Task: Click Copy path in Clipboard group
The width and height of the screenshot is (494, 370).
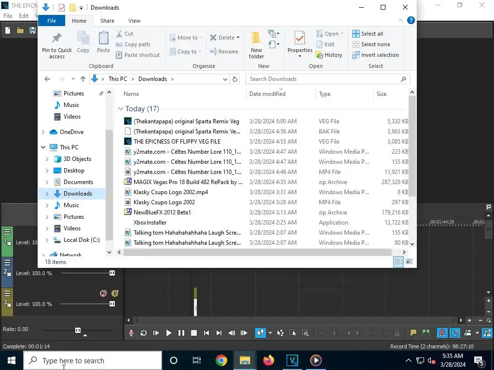Action: coord(133,44)
